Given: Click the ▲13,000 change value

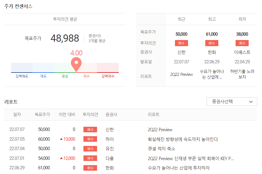Looking at the screenshot, I should pos(68,139).
